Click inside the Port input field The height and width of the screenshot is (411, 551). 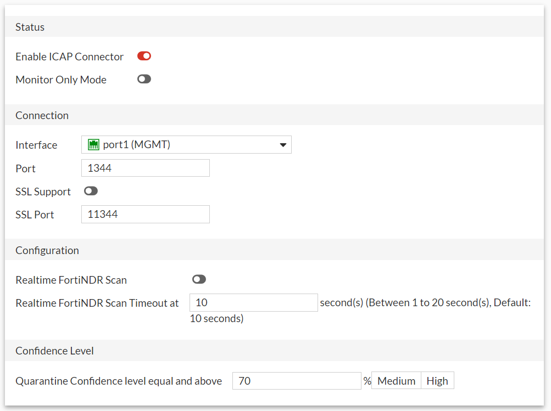[145, 167]
